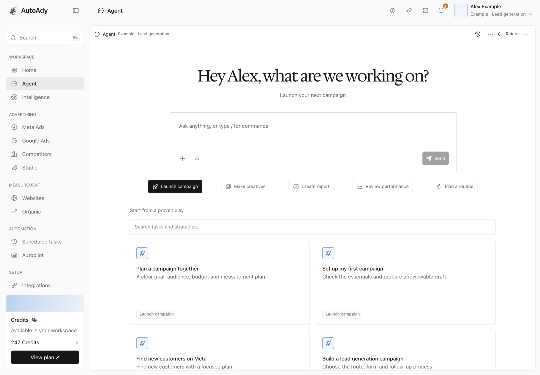The image size is (540, 375).
Task: Open Competitors page
Action: (x=45, y=154)
